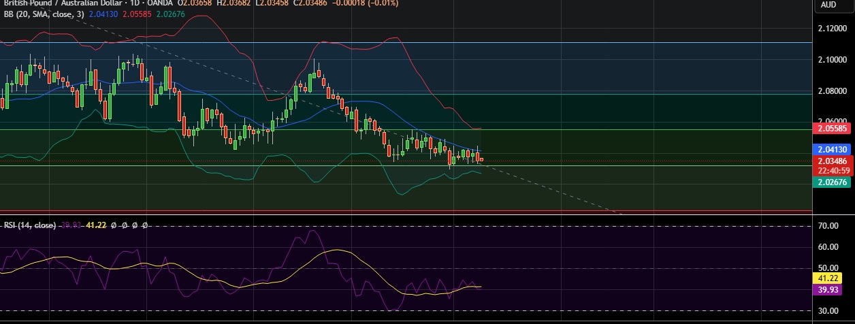
Task: Select the RSI (14, close) indicator legend
Action: 28,225
